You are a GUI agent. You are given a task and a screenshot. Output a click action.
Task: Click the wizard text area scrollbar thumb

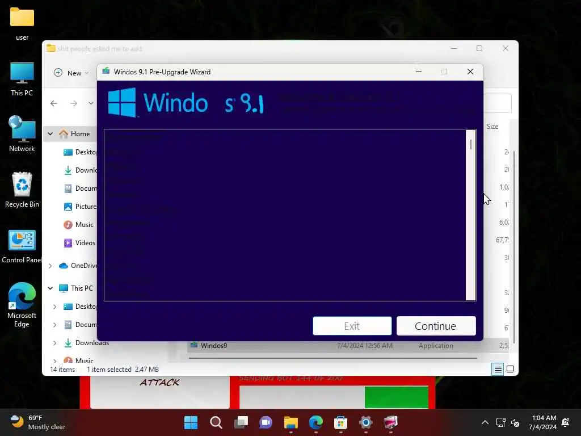point(471,144)
